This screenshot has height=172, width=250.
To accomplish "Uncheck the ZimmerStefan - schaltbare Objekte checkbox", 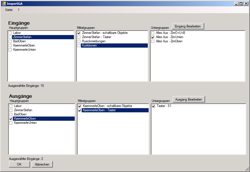I will (79, 33).
